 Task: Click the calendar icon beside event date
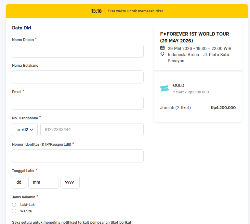(x=162, y=48)
